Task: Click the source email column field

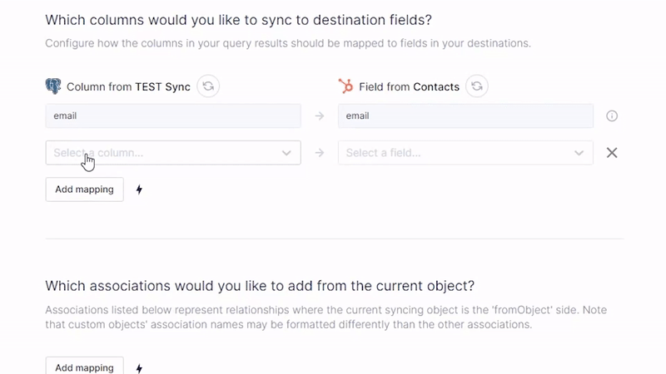Action: click(x=172, y=116)
